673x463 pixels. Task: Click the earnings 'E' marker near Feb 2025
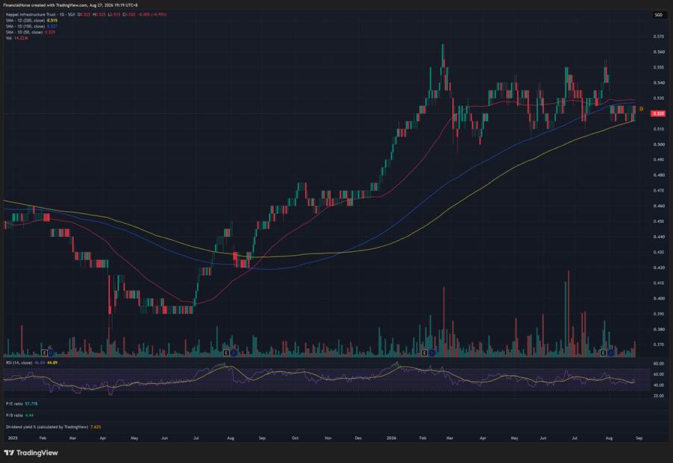(x=44, y=353)
